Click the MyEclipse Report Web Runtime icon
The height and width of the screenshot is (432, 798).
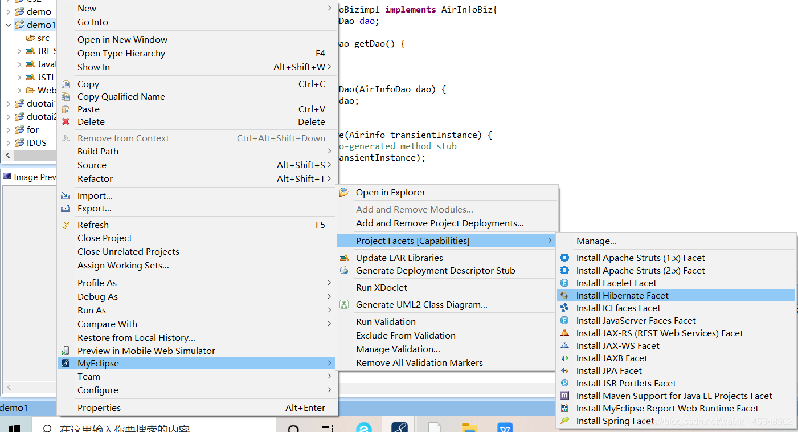coord(564,408)
